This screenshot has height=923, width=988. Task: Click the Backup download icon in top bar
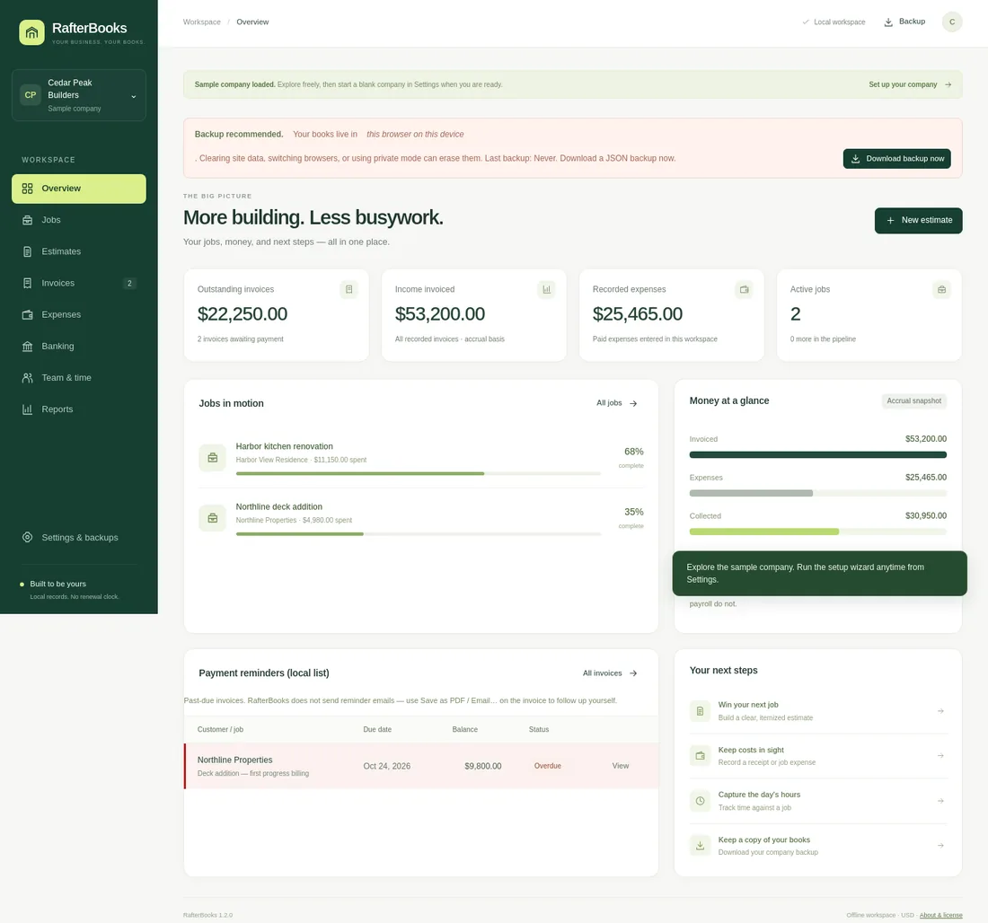[x=887, y=22]
